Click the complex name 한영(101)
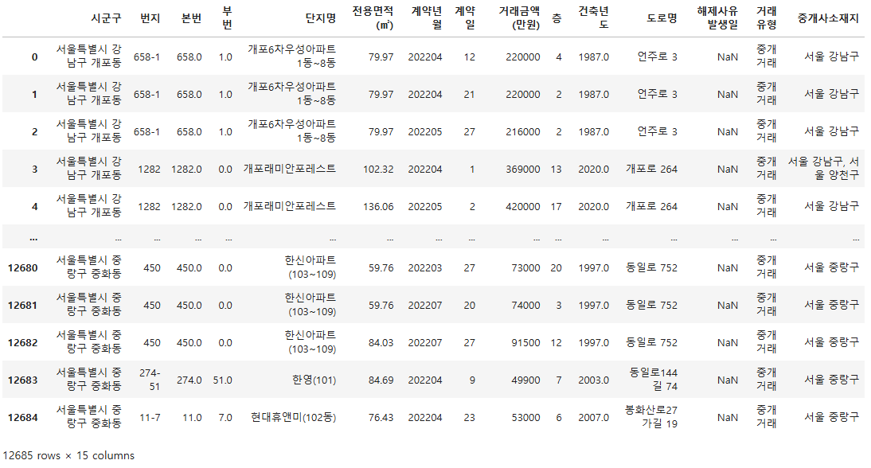Viewport: 871px width, 468px height. coord(314,380)
